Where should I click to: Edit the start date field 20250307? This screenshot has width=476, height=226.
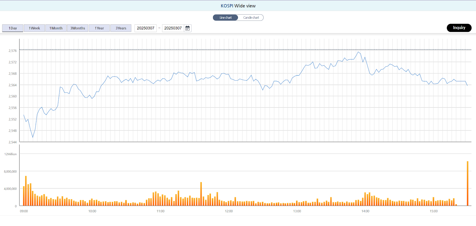[145, 28]
